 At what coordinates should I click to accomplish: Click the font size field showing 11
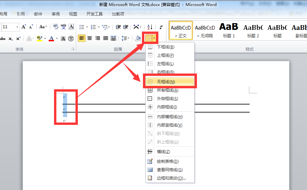(x=8, y=27)
